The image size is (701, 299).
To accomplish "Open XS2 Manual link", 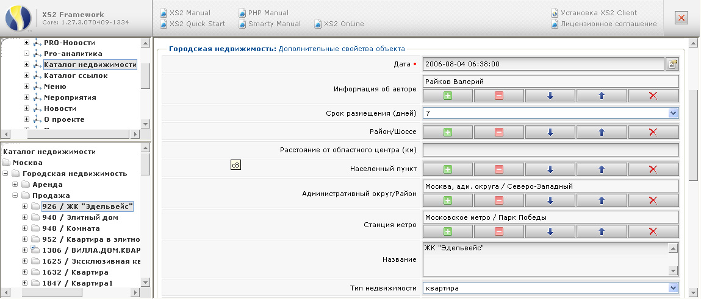I will click(190, 13).
